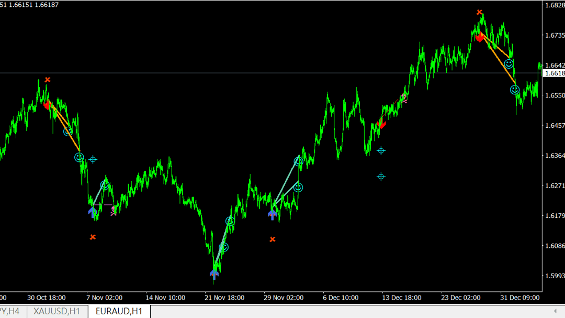This screenshot has height=318, width=565.
Task: Click the lower smiley of the 30 Oct sell trade
Action: (79, 157)
